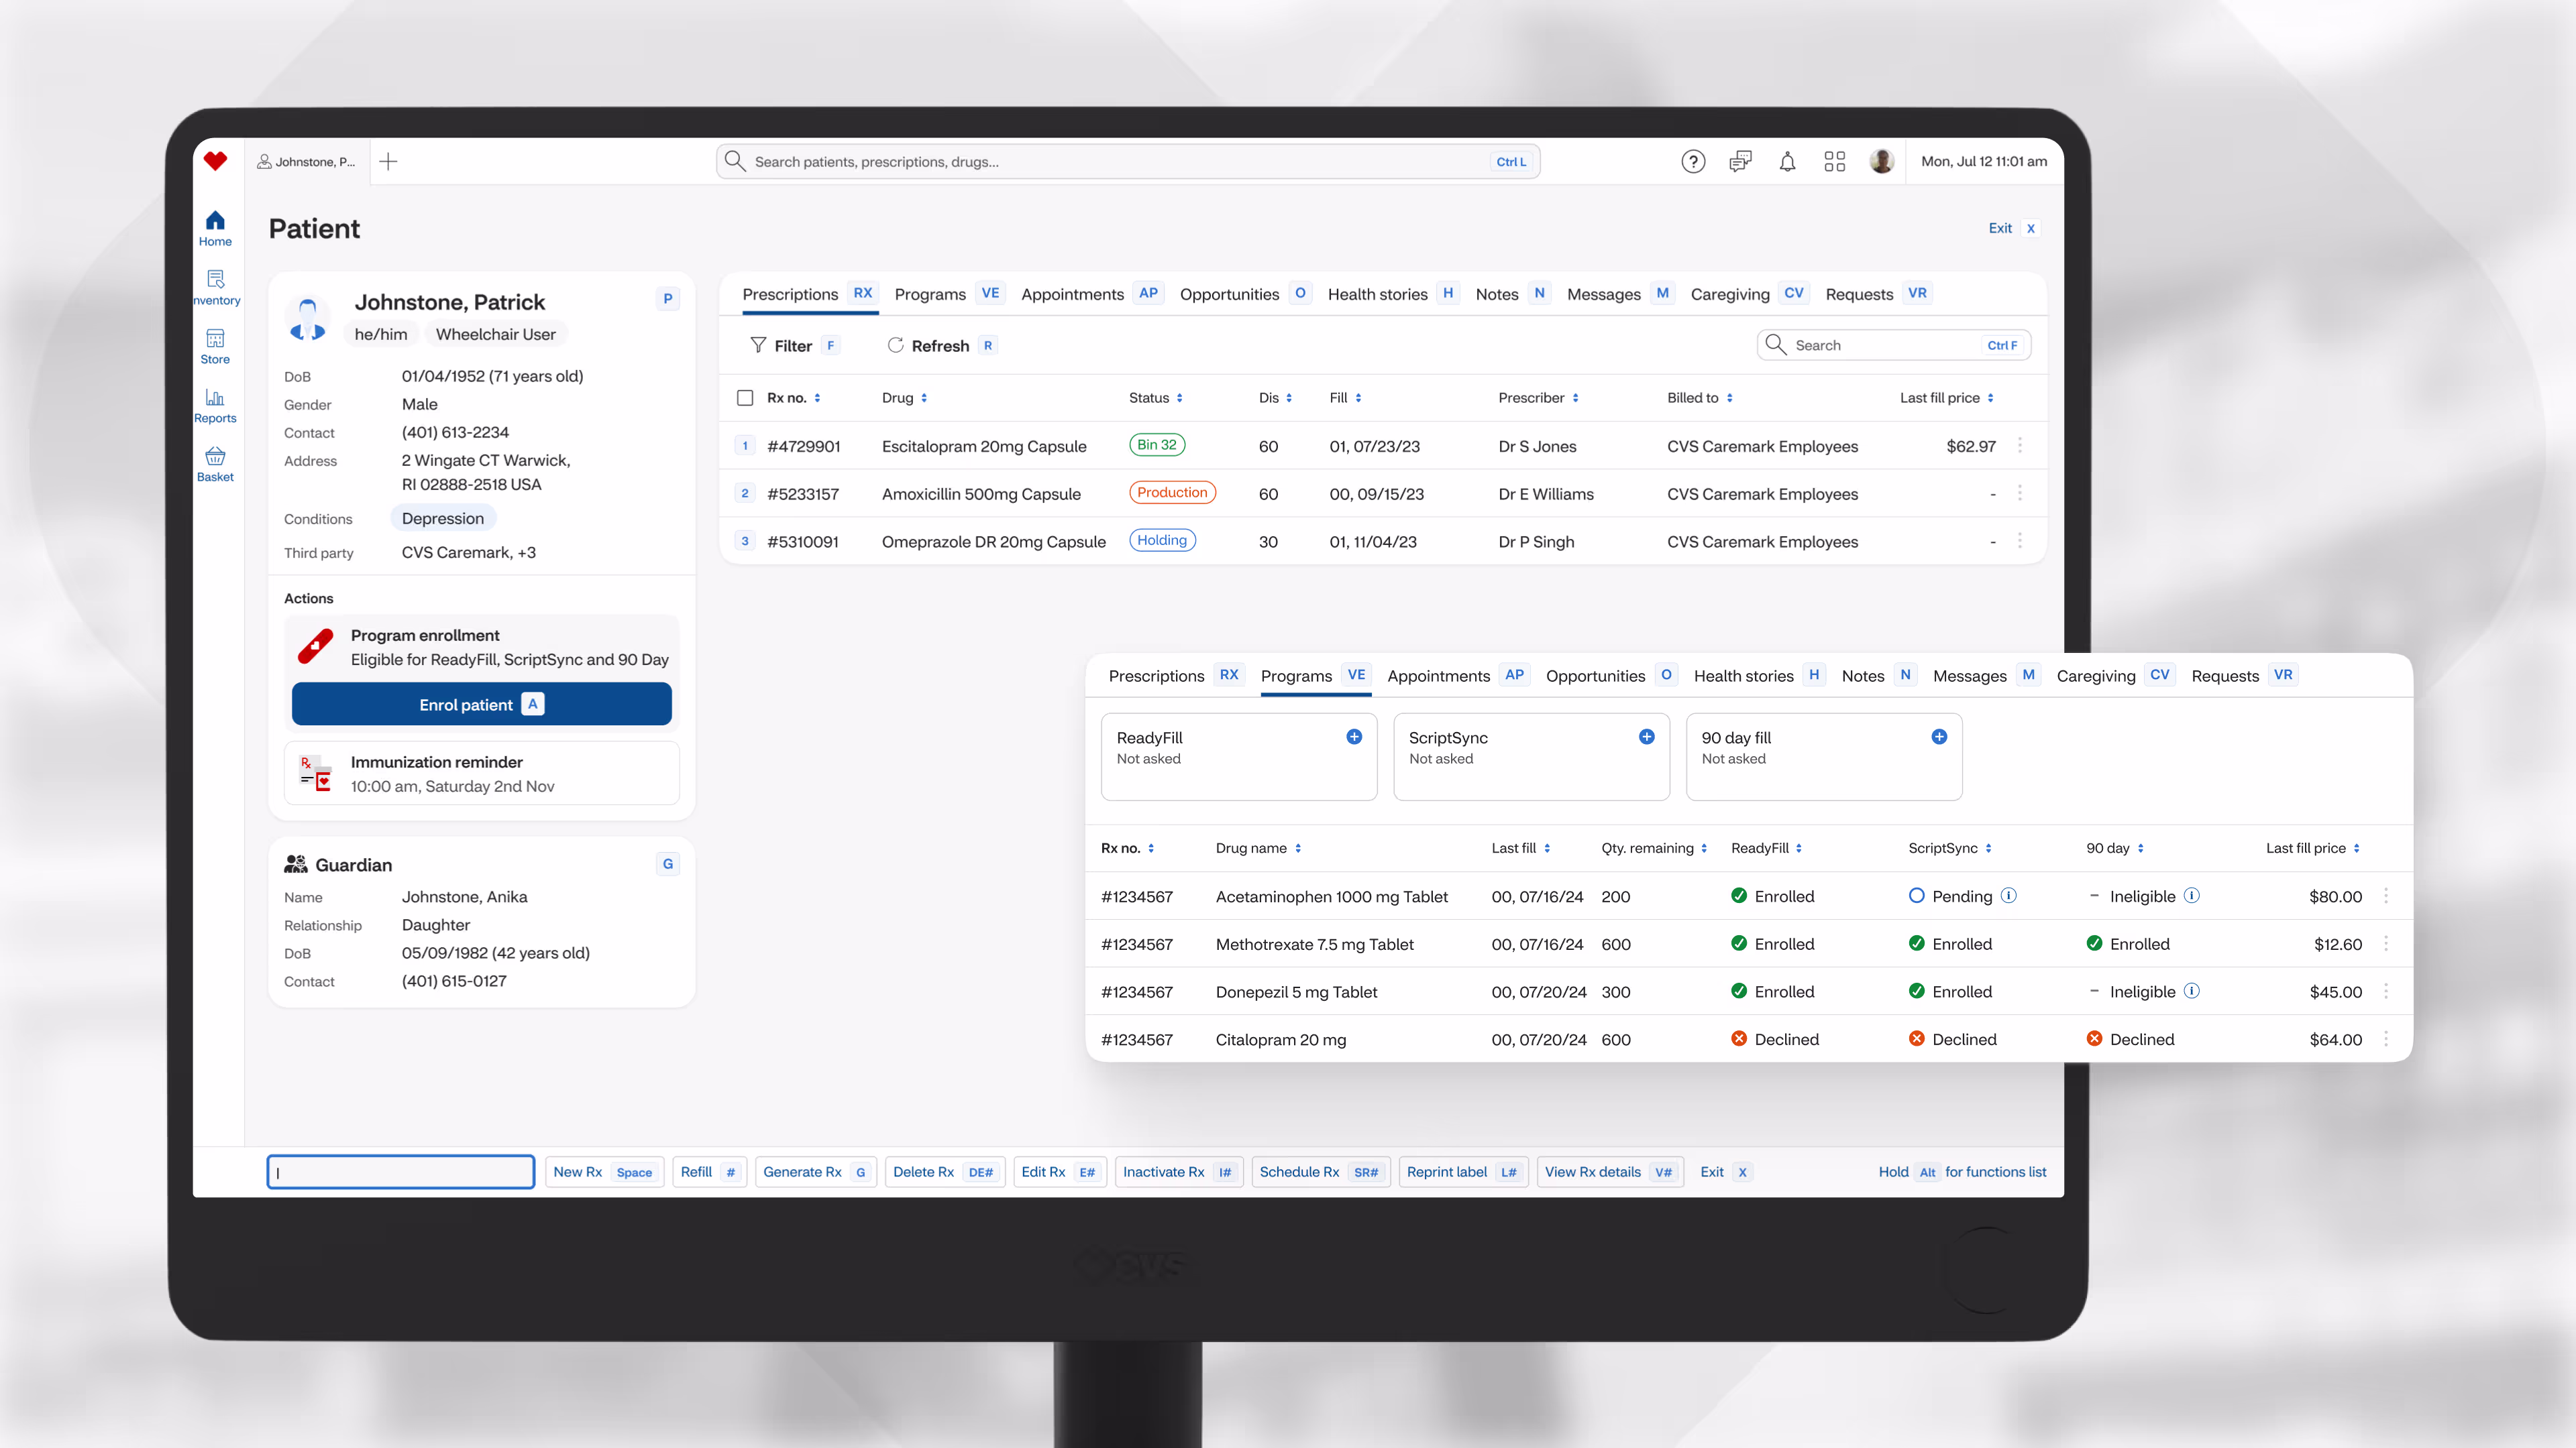Open the chat messages icon in header
Image resolution: width=2576 pixels, height=1448 pixels.
click(x=1740, y=162)
